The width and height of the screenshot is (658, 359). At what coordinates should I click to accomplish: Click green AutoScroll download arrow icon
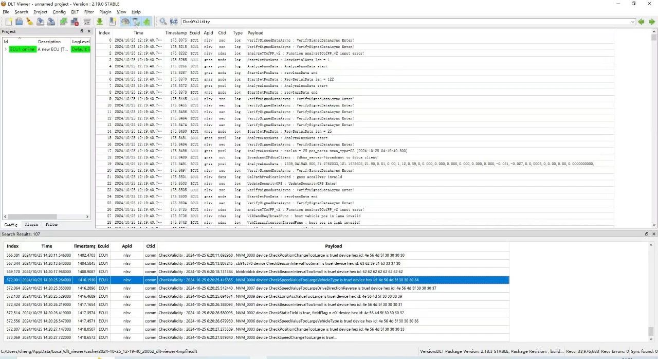click(x=100, y=22)
